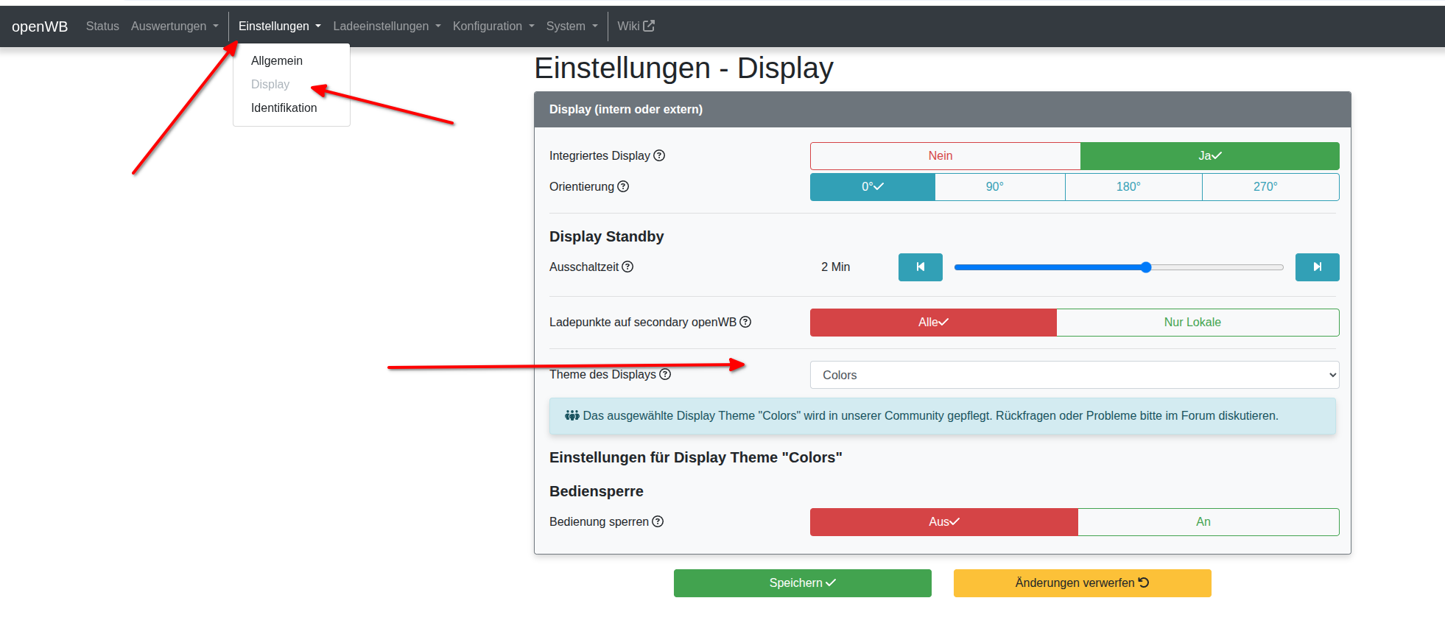This screenshot has width=1445, height=623.
Task: Go to the Status page
Action: point(102,26)
